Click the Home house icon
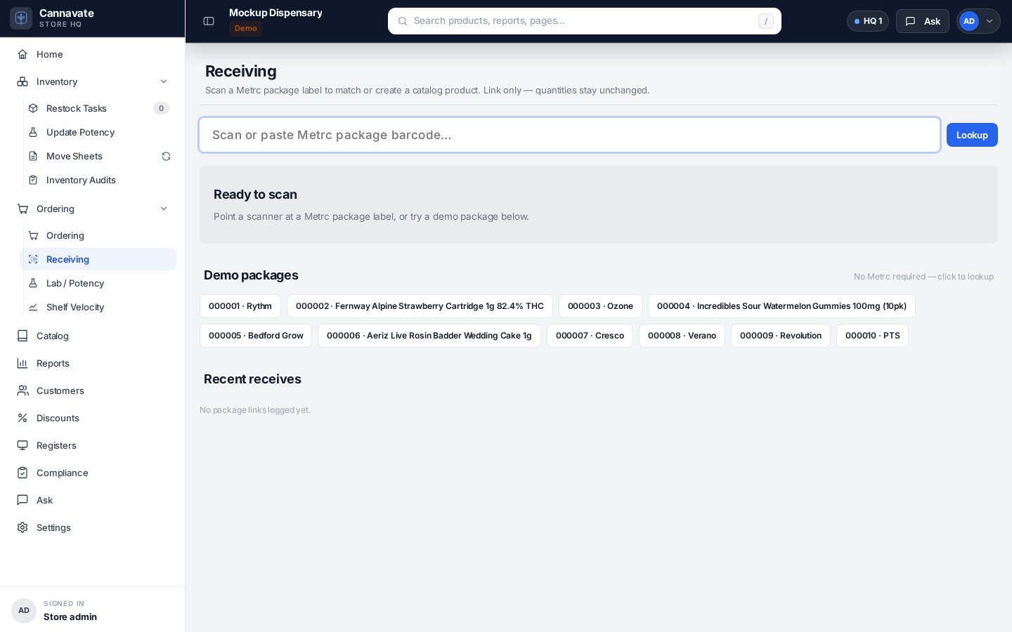The width and height of the screenshot is (1012, 632). pyautogui.click(x=22, y=54)
